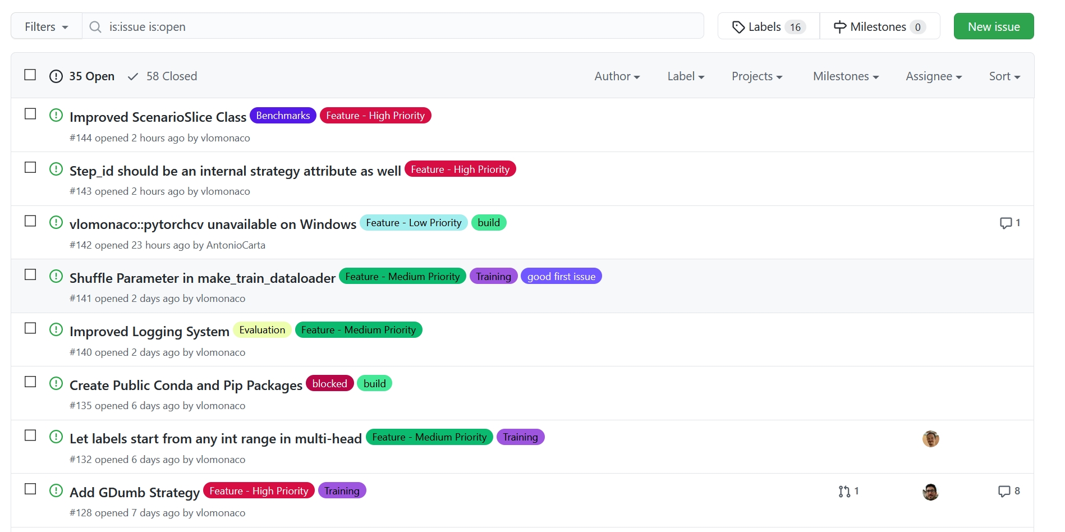Image resolution: width=1065 pixels, height=532 pixels.
Task: Click assignee avatar on Add GDumb Strategy issue
Action: pyautogui.click(x=930, y=492)
